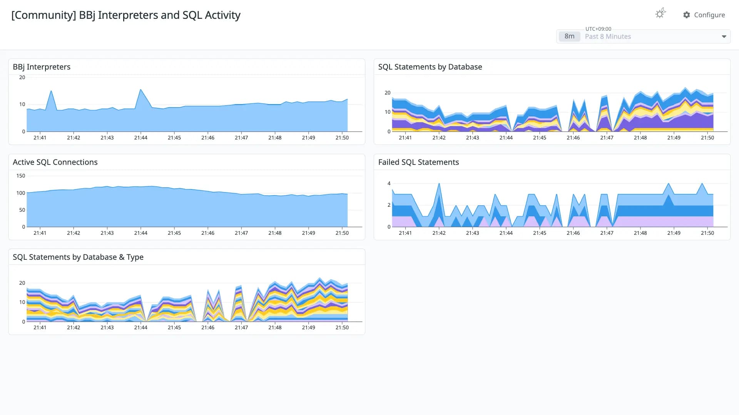The height and width of the screenshot is (415, 739).
Task: Click the Failed SQL Statements title
Action: click(x=418, y=162)
